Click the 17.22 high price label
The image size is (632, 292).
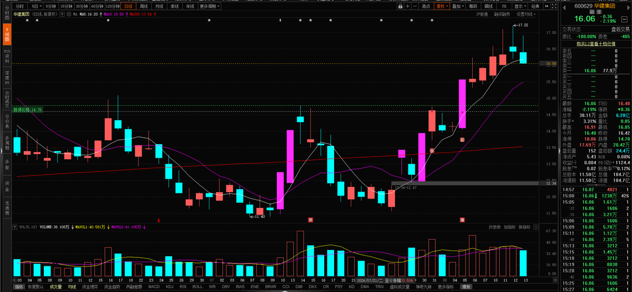click(x=523, y=25)
